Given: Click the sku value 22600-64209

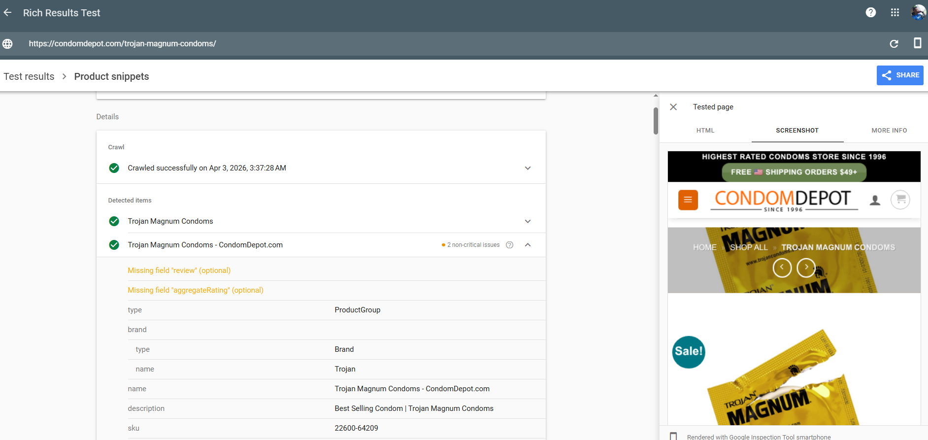Looking at the screenshot, I should pos(357,428).
